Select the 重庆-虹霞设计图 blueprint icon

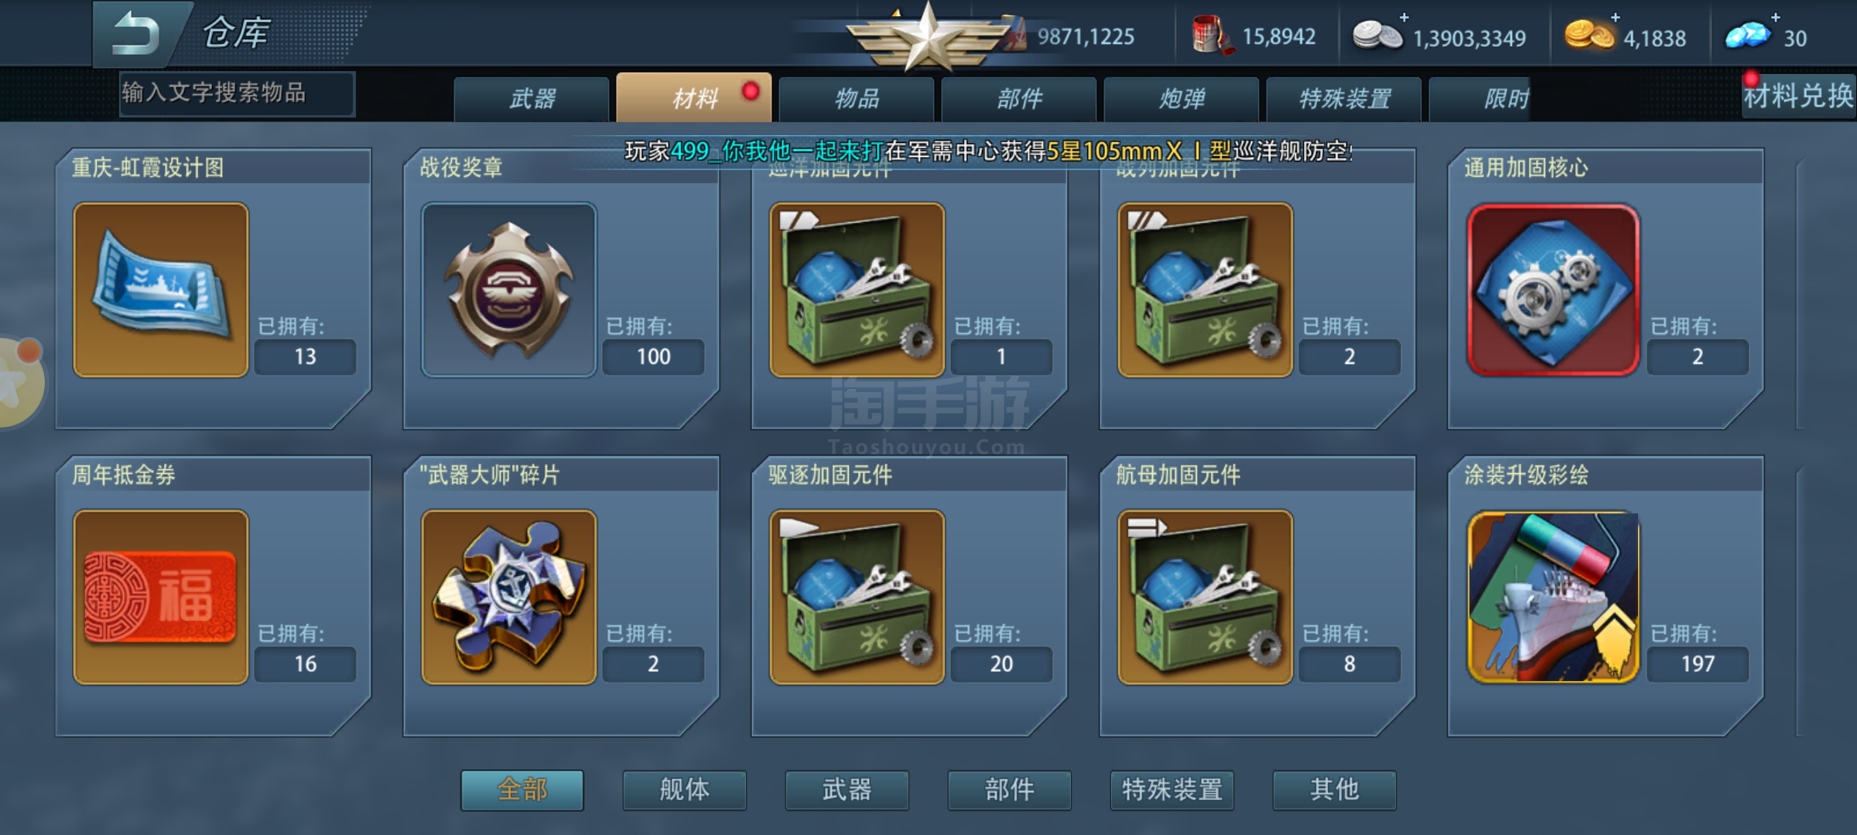point(161,290)
